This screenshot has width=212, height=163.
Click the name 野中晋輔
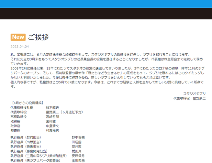78,137
